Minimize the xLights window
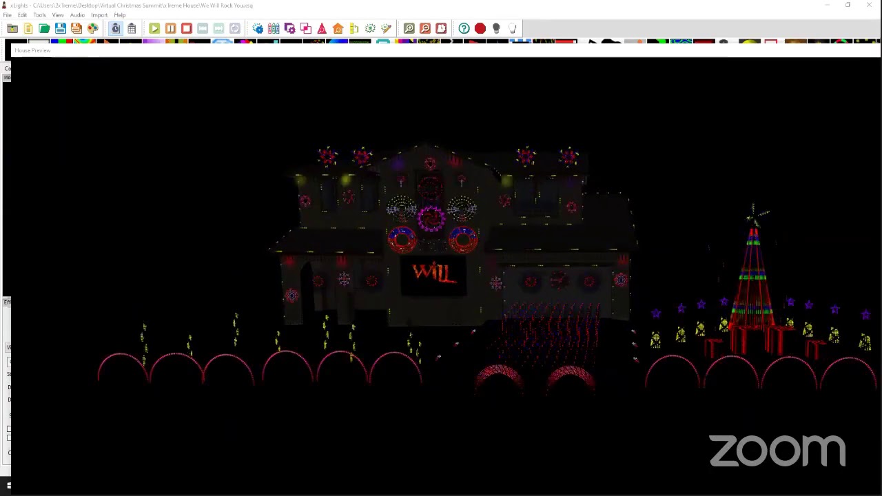This screenshot has height=496, width=882. point(827,6)
